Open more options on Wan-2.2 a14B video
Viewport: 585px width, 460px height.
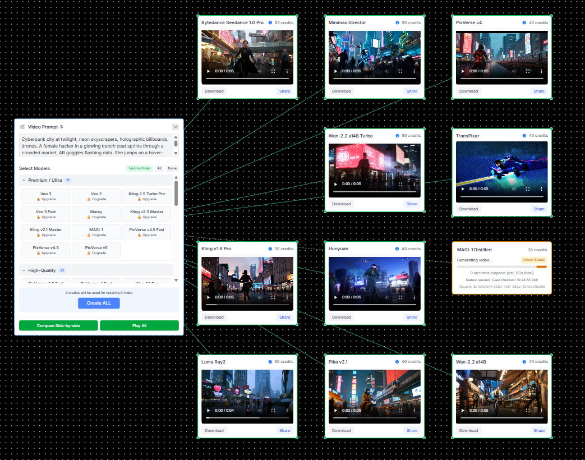[541, 411]
